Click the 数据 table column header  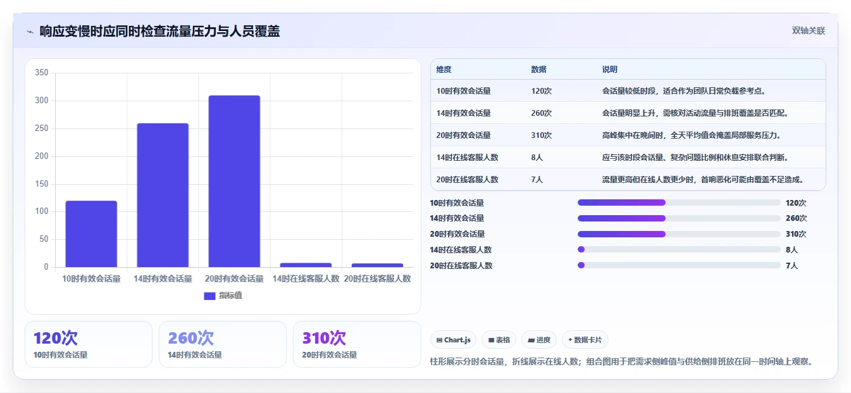[x=539, y=70]
